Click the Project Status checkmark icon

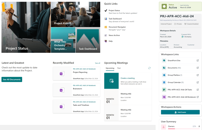coord(106,11)
